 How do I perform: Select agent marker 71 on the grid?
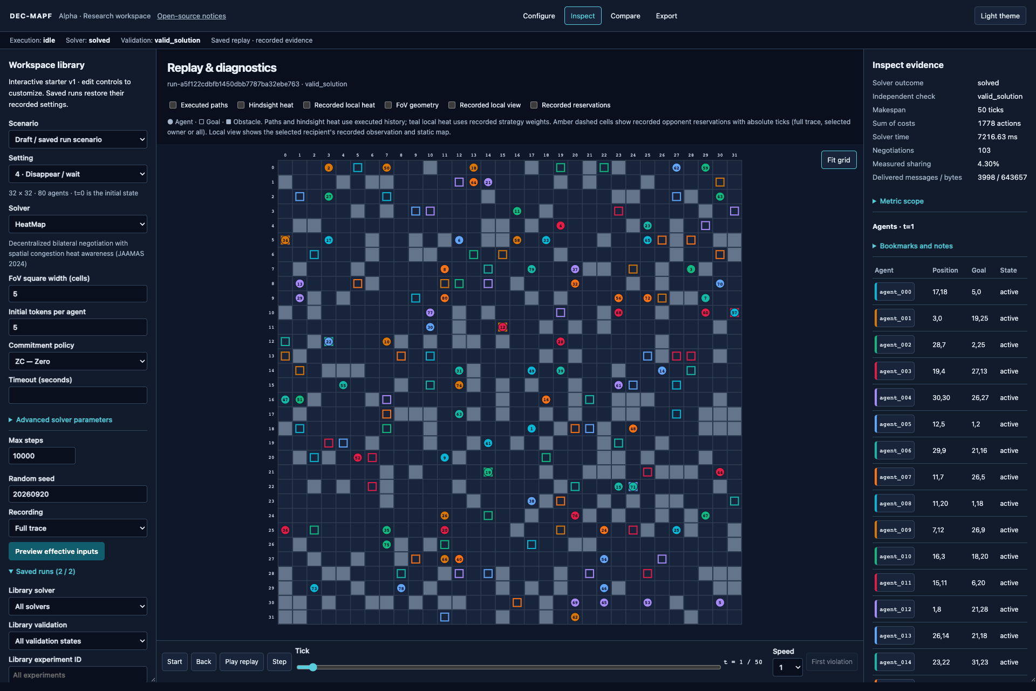click(633, 486)
